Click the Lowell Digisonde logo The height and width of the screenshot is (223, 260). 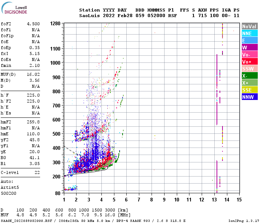[14, 8]
